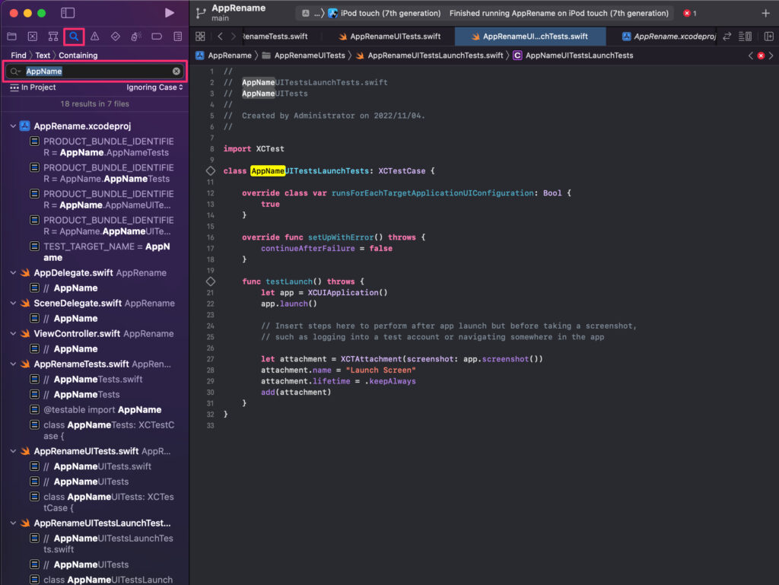This screenshot has width=779, height=585.
Task: Collapse the AppRename.xcodeproj results group
Action: point(13,126)
